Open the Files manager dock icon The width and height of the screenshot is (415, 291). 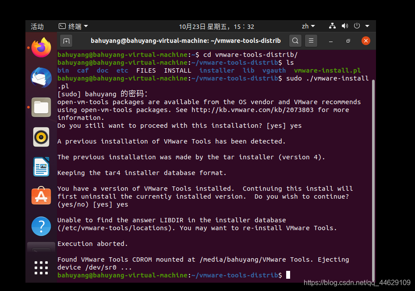click(x=41, y=107)
